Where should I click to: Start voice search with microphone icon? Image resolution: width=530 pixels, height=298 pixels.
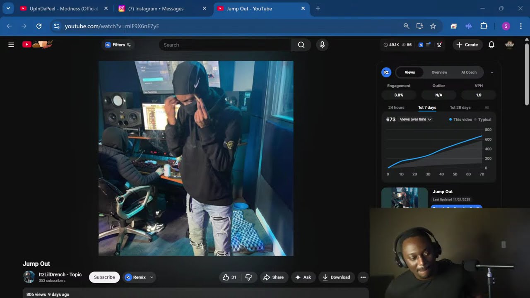click(322, 45)
